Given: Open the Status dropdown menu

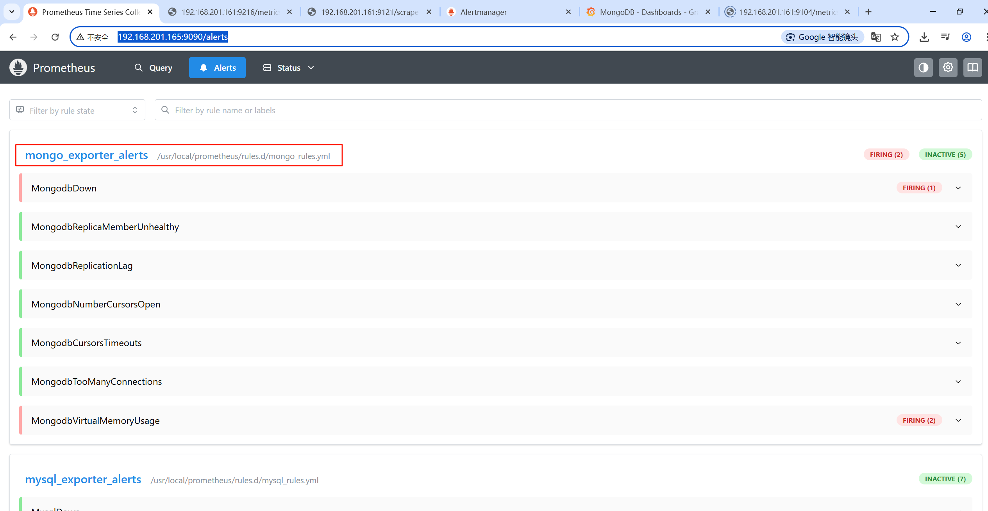Looking at the screenshot, I should pos(288,68).
